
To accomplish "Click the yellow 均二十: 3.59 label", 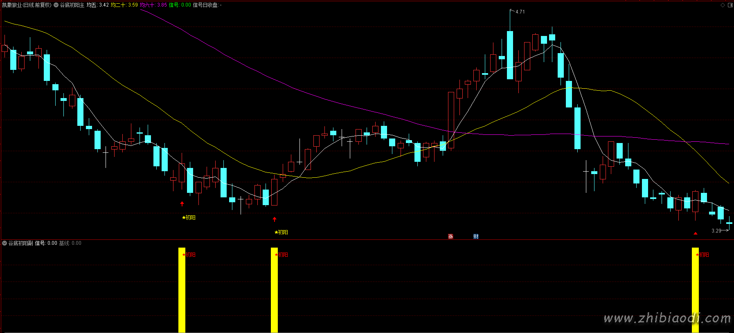I will [124, 5].
